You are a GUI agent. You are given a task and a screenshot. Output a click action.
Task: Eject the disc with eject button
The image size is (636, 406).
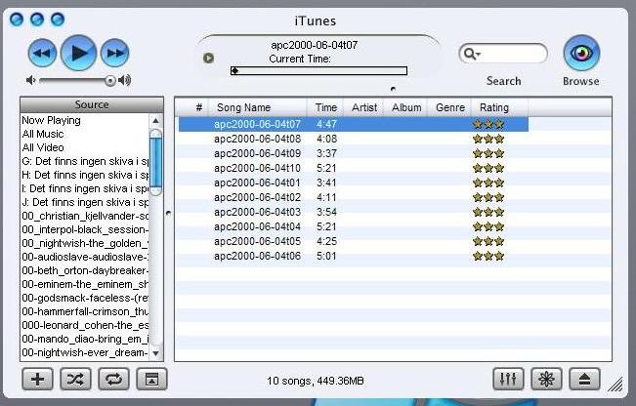pos(584,380)
